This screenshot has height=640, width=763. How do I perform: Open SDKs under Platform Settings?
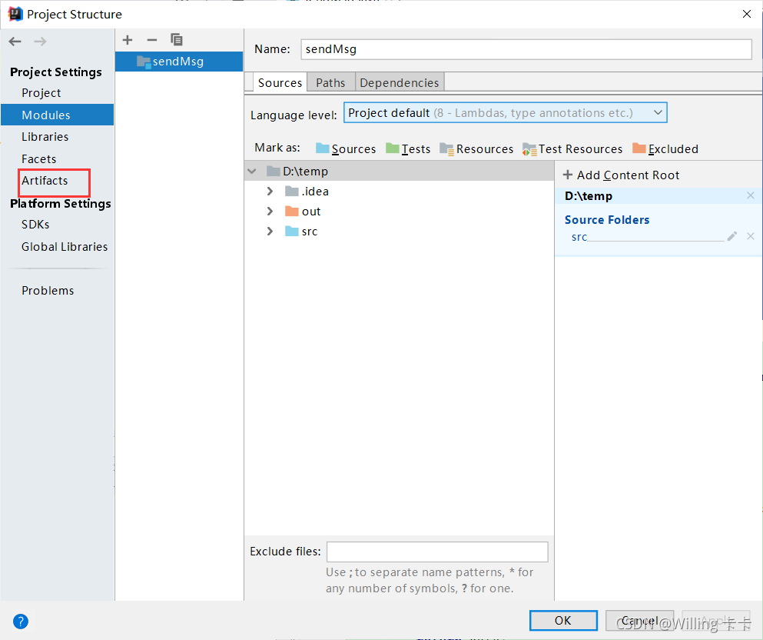coord(35,225)
